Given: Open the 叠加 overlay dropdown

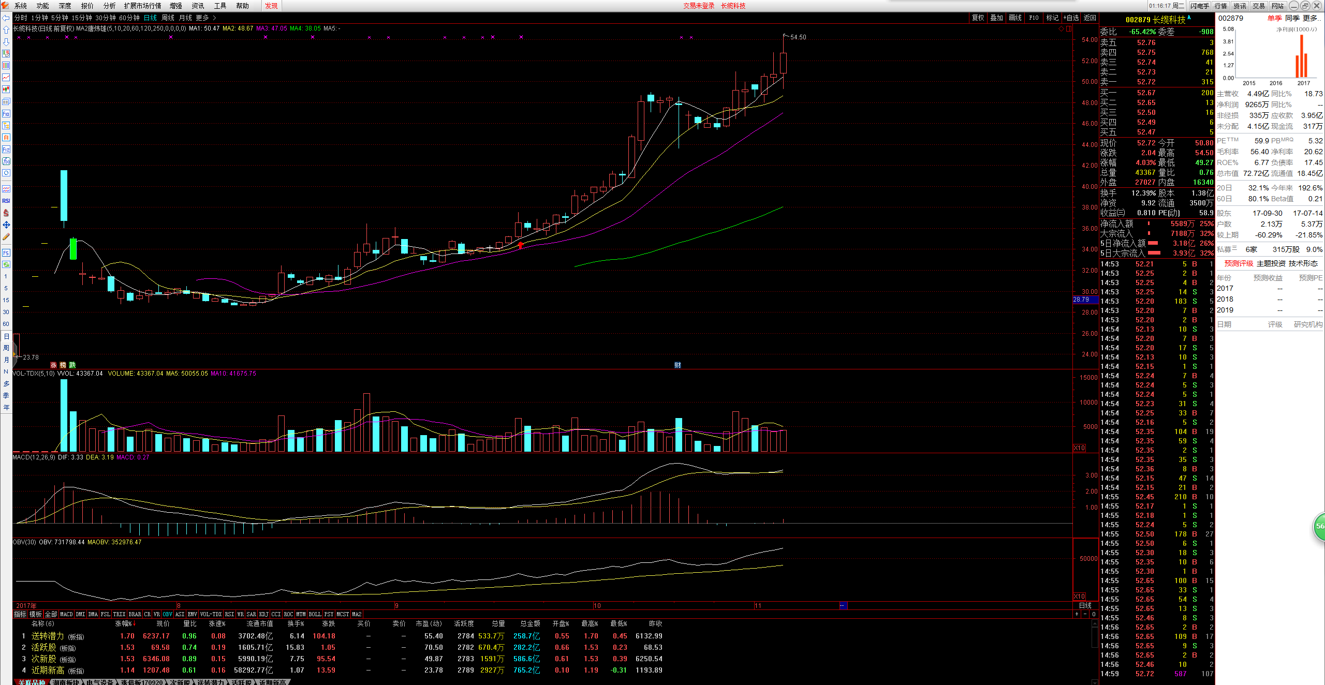Looking at the screenshot, I should tap(996, 18).
